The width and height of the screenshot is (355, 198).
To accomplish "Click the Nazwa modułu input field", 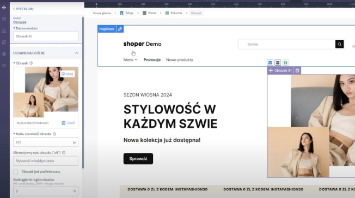I will (46, 36).
